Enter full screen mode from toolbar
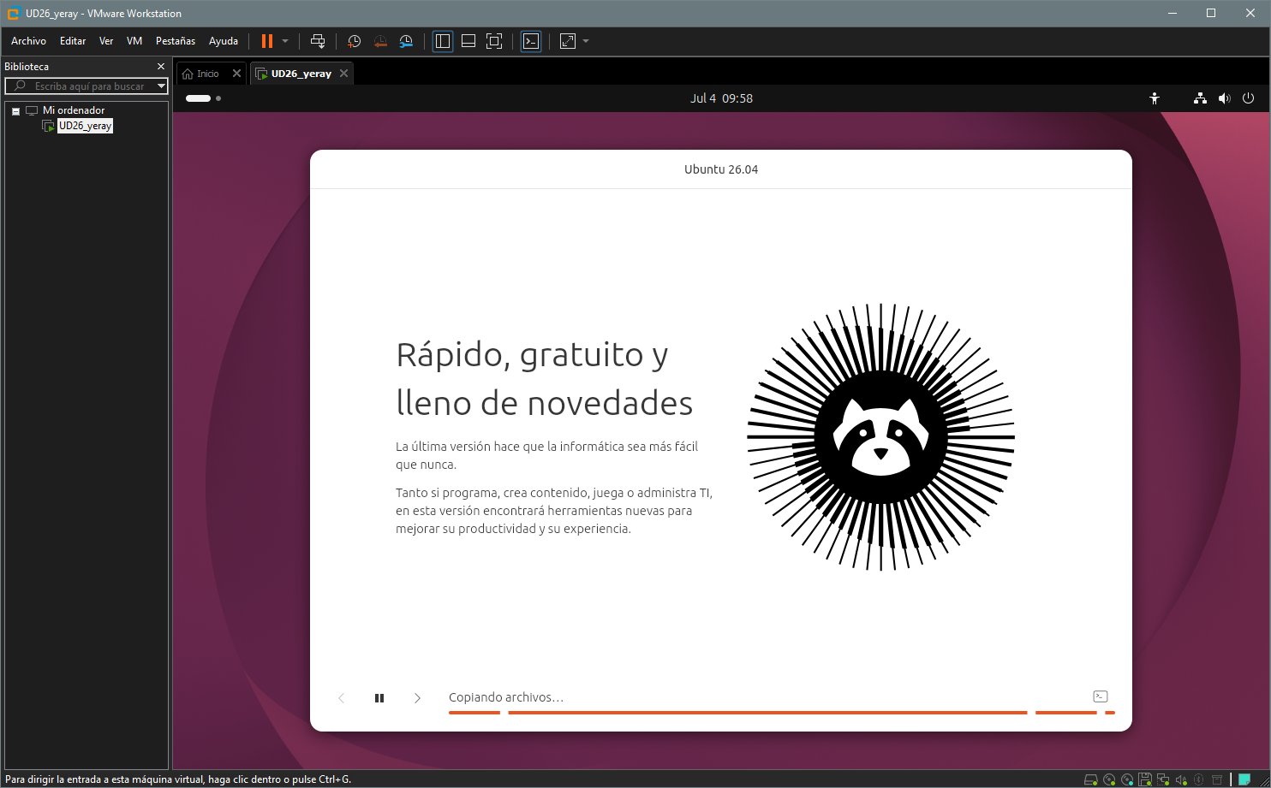Viewport: 1271px width, 788px height. [494, 41]
